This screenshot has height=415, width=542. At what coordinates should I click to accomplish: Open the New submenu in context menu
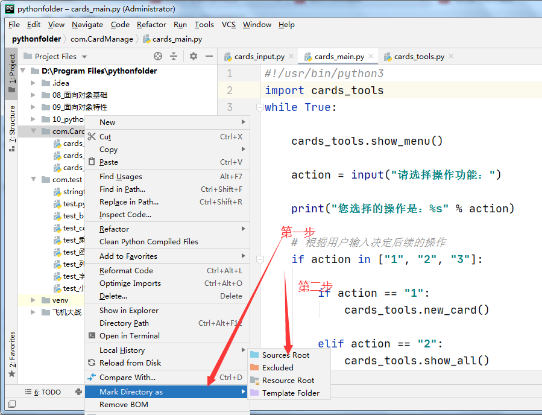pos(167,122)
